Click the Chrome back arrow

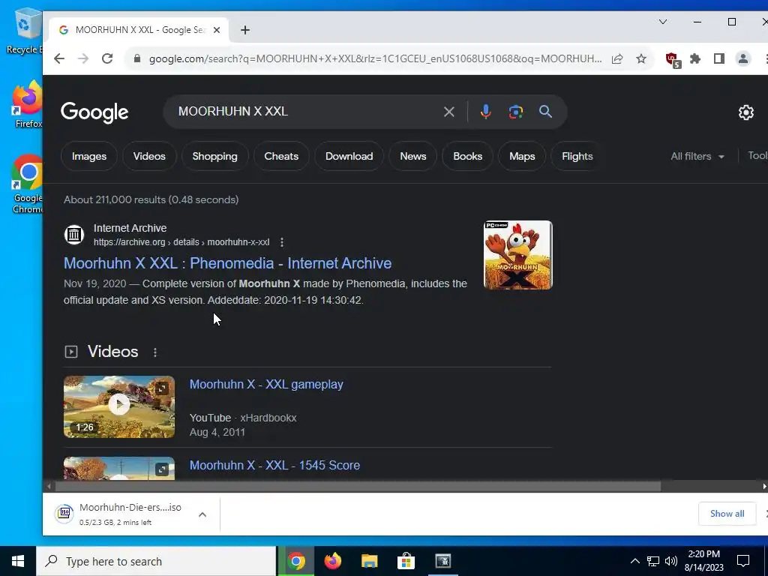pos(59,58)
